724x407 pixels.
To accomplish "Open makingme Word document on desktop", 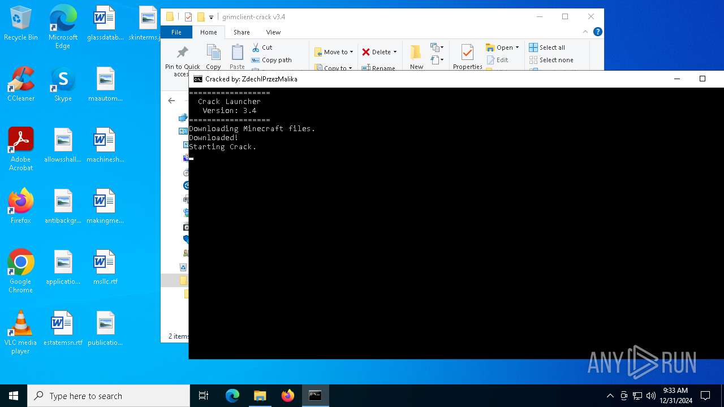I will pyautogui.click(x=105, y=206).
